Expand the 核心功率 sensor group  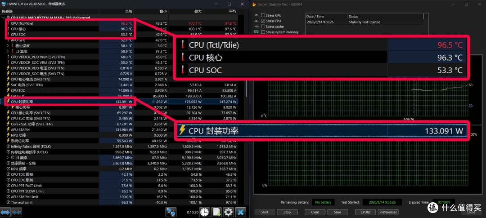(8, 107)
